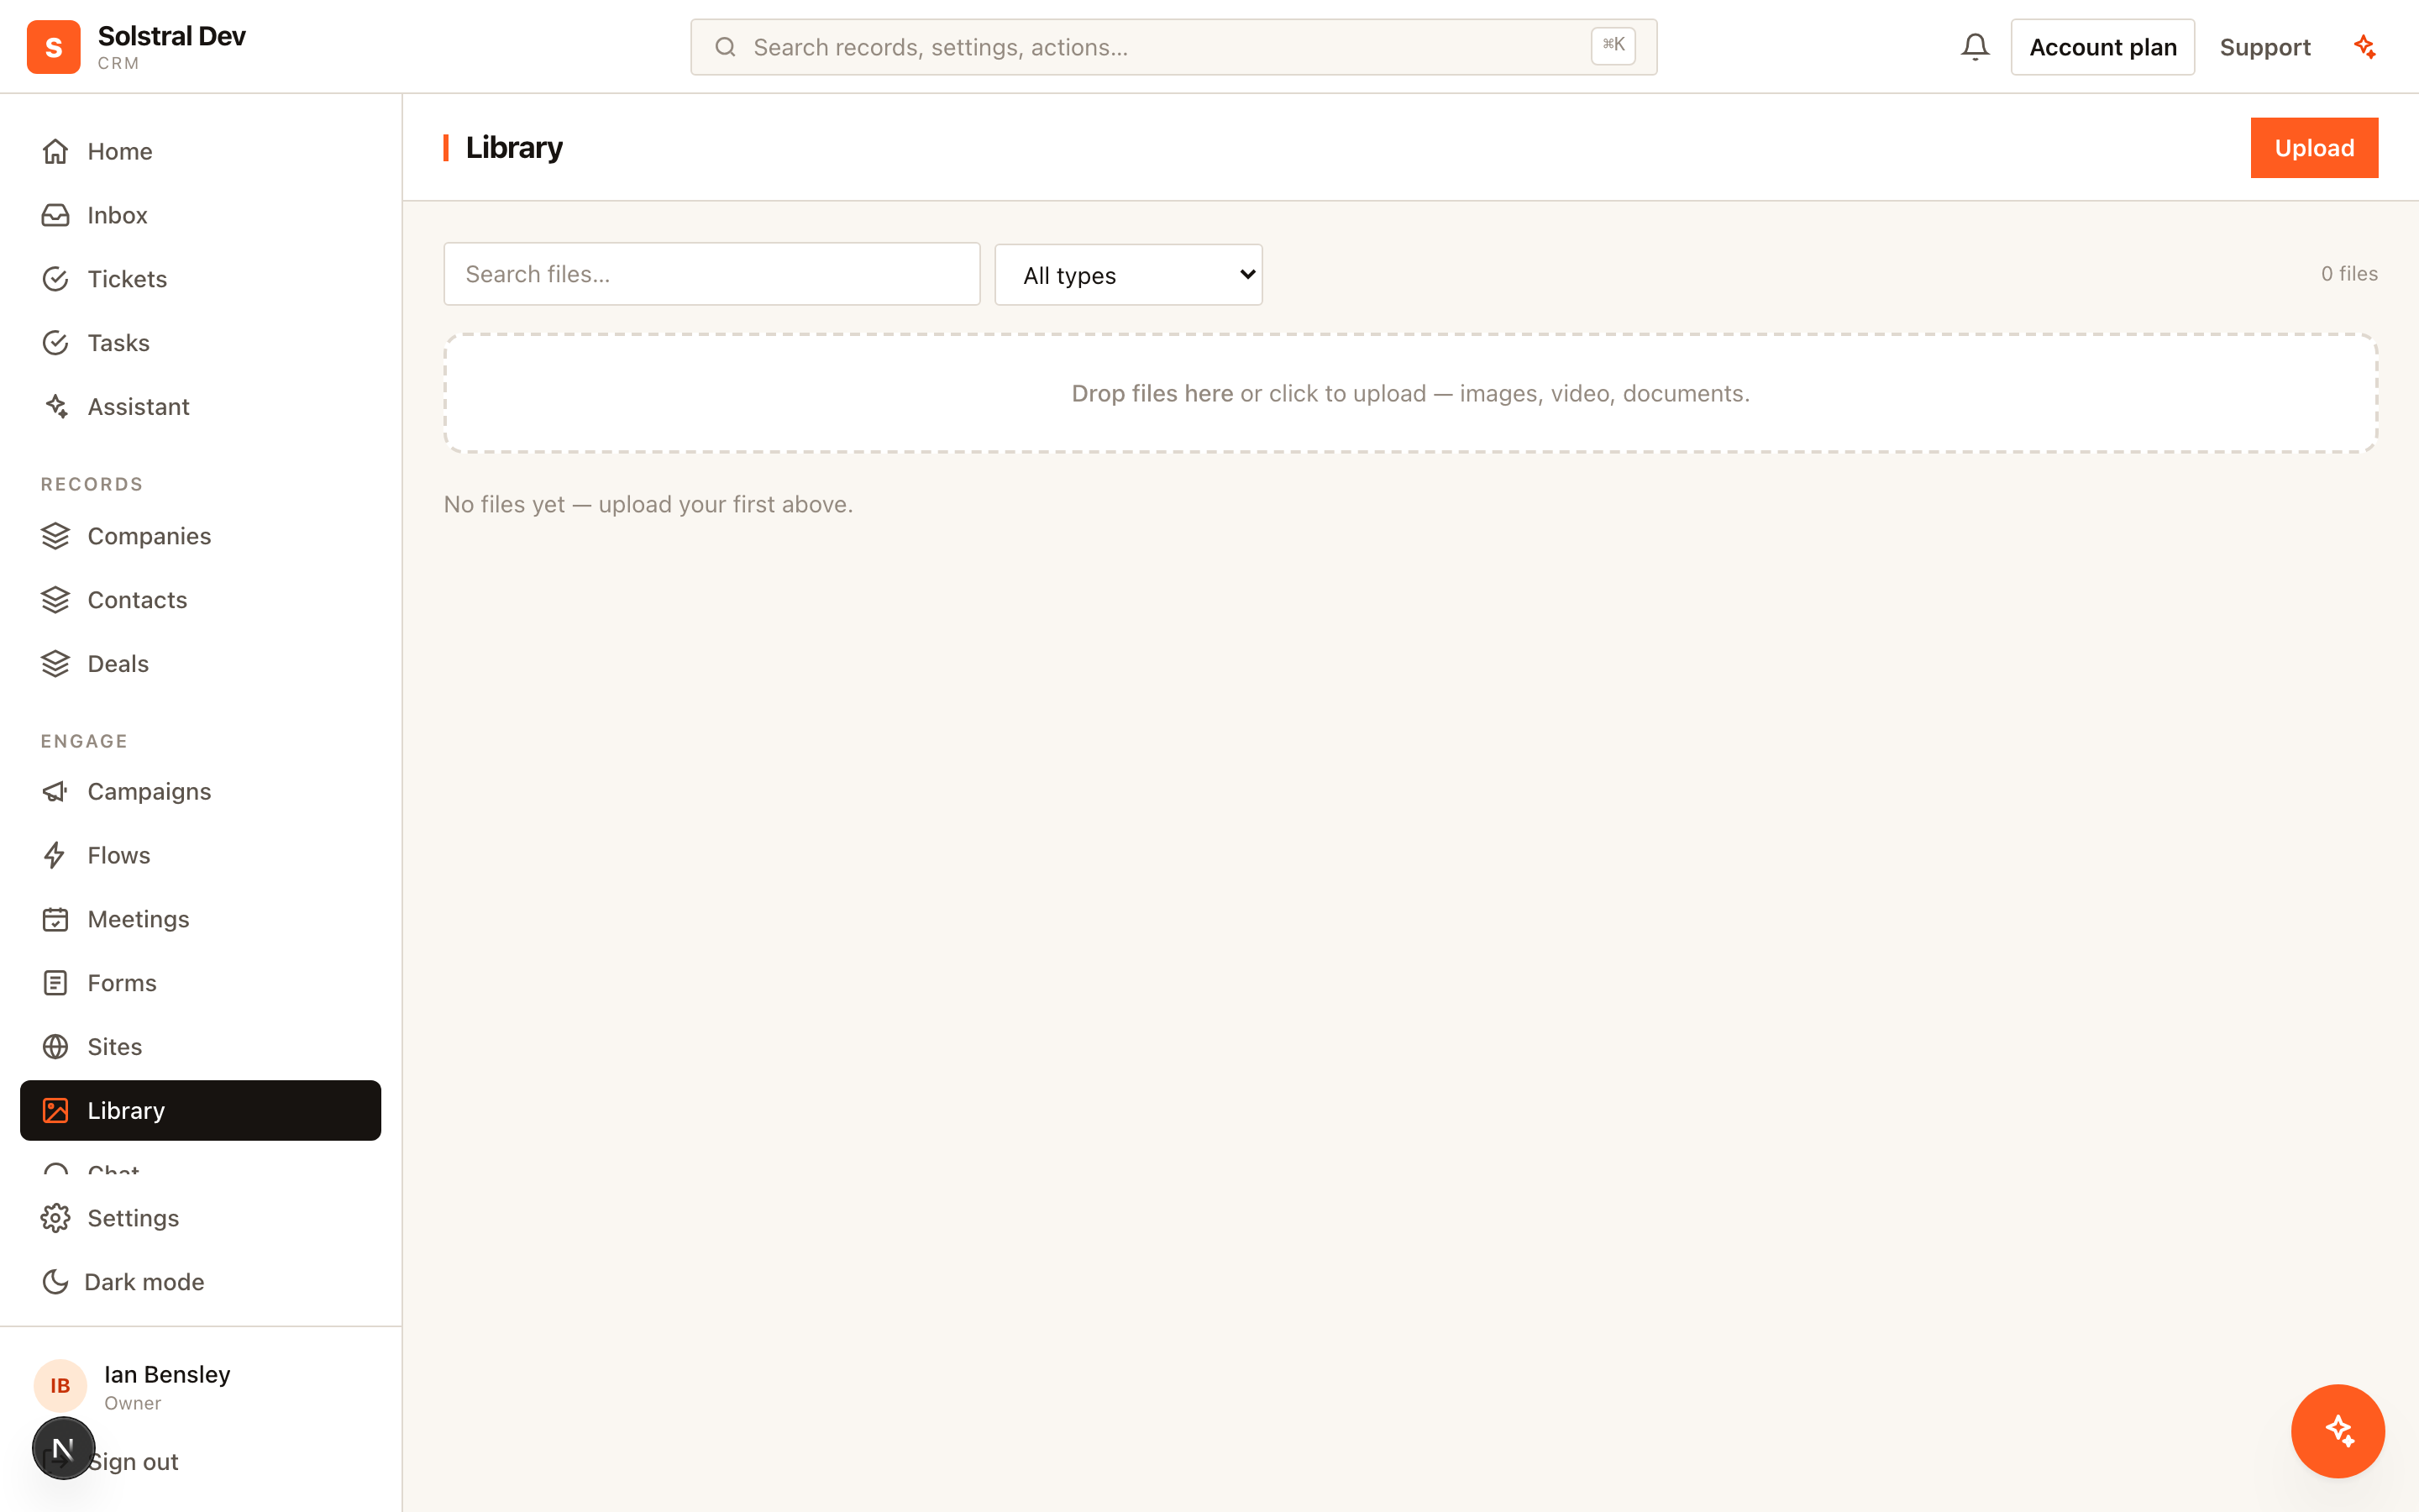Click the Contacts layers icon
This screenshot has width=2419, height=1512.
(x=56, y=600)
